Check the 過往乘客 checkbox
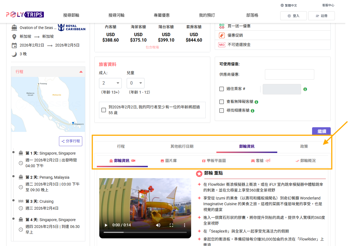Image resolution: width=348 pixels, height=246 pixels. pos(222,89)
